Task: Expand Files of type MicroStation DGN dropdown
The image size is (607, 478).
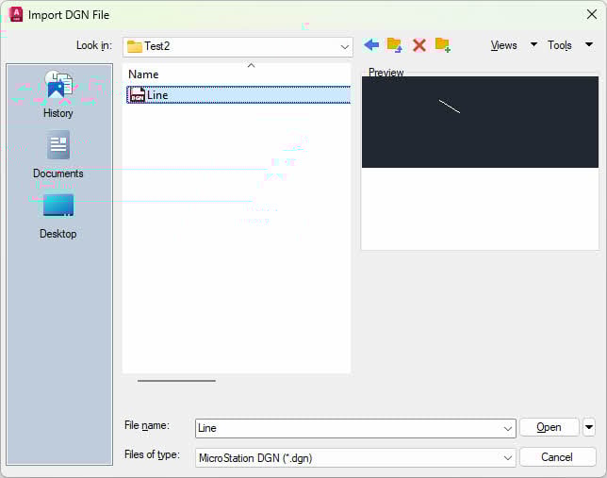Action: coord(507,458)
